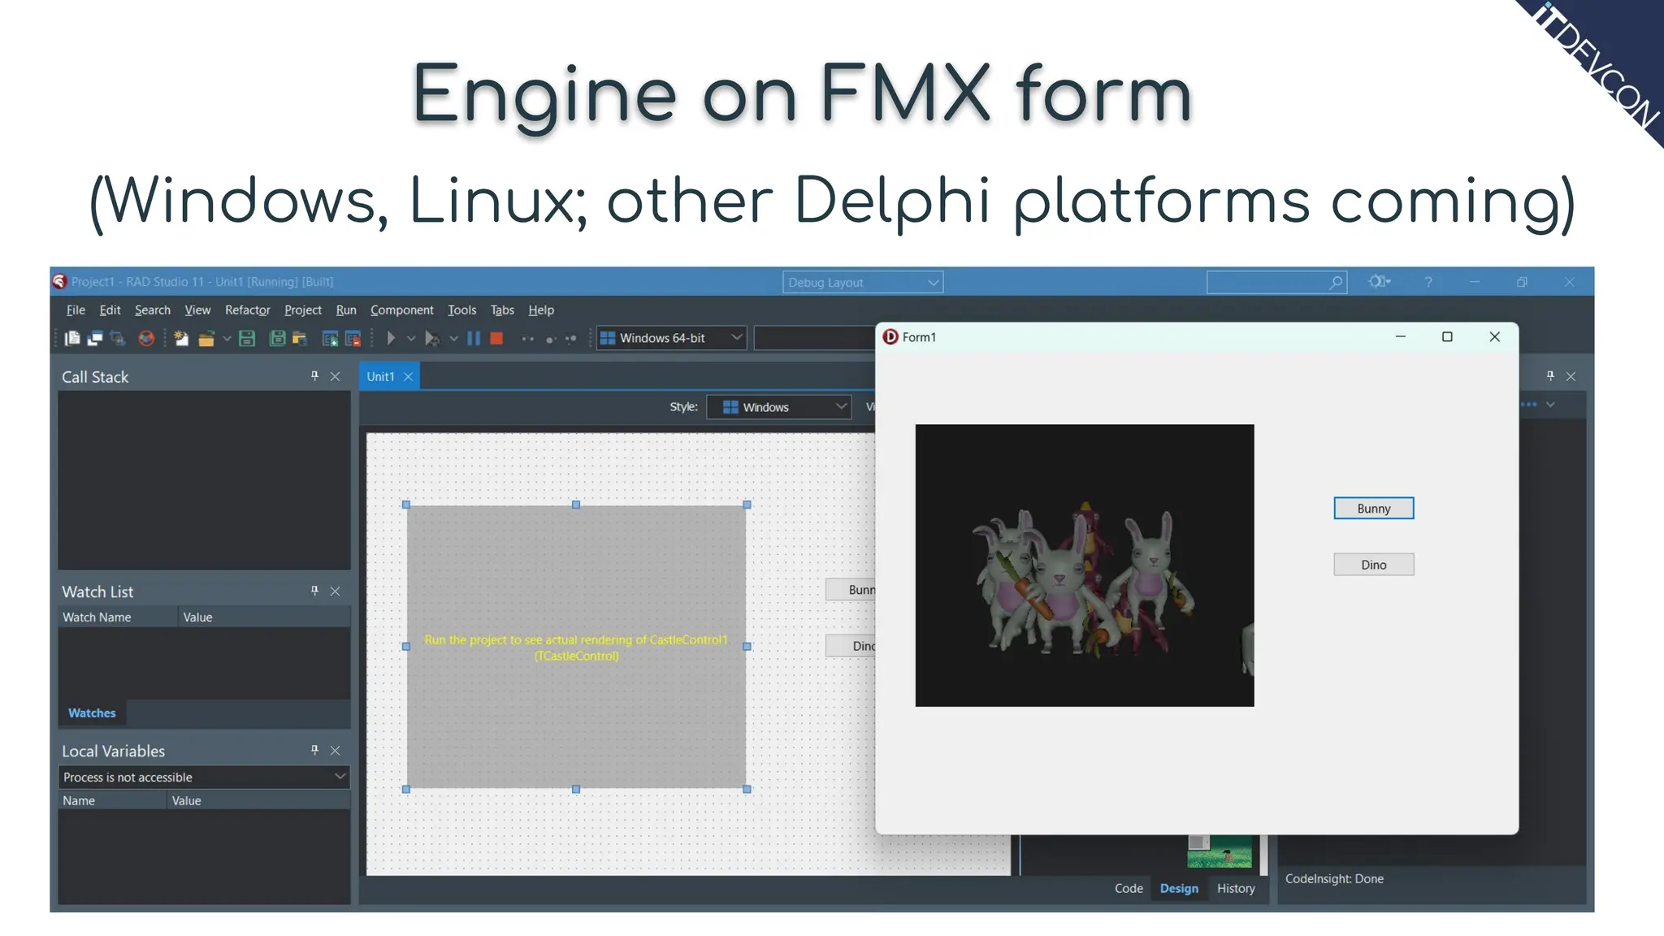Save the file with the first green floppy icon
1664x936 pixels.
coord(248,338)
